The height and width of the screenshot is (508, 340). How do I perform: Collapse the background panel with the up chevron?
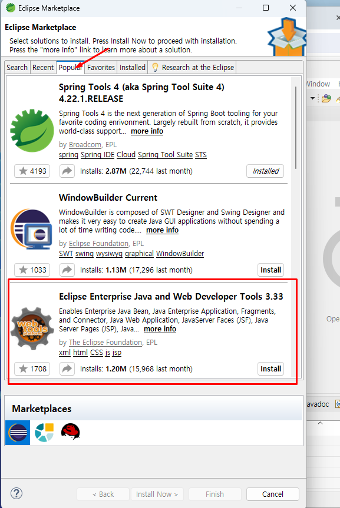coord(320,423)
